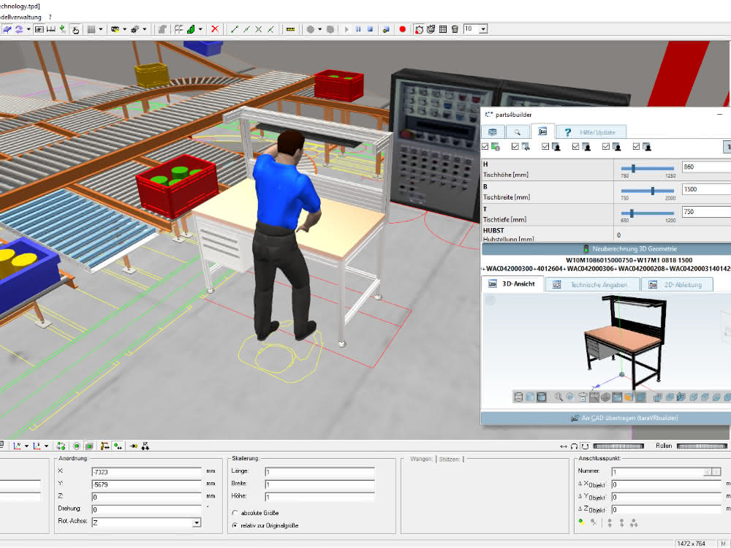The width and height of the screenshot is (731, 548).
Task: Switch to the 2D-Ableitung tab
Action: (677, 285)
